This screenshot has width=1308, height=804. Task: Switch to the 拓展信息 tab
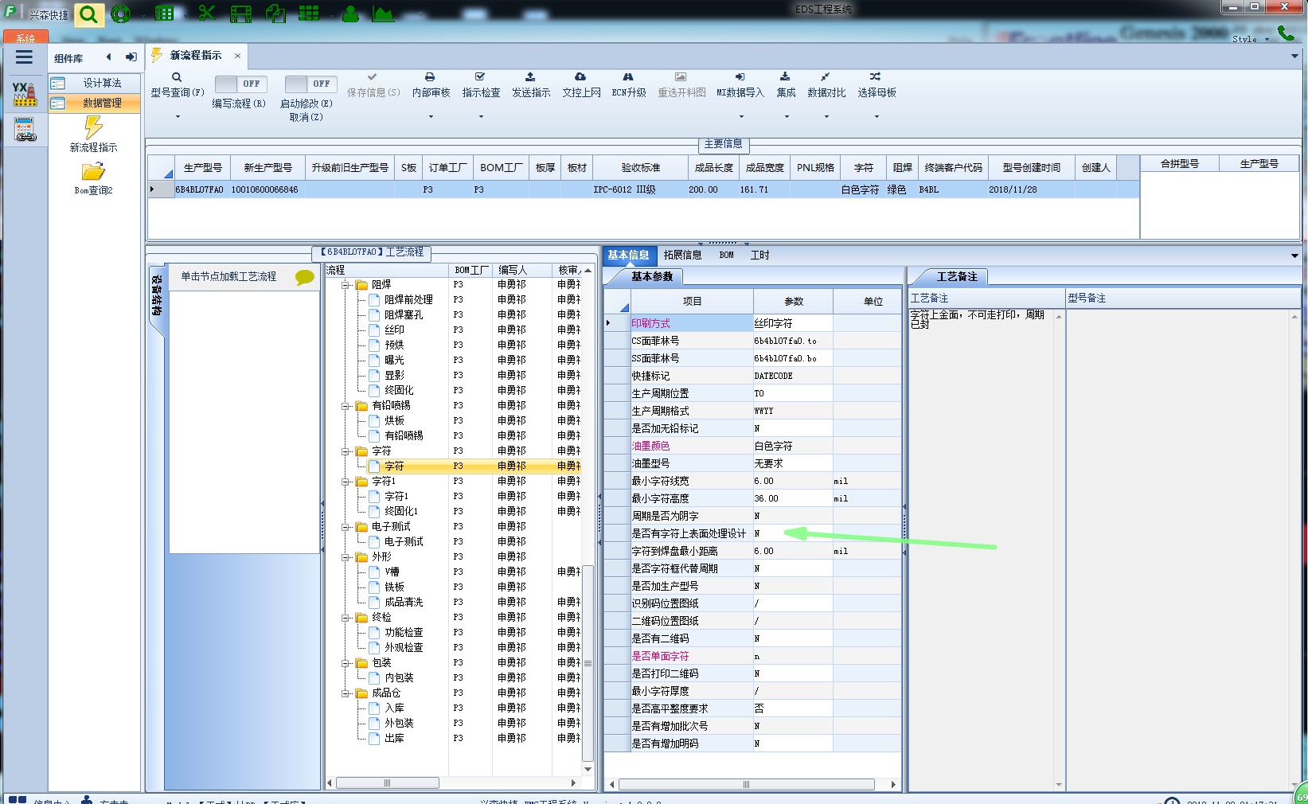pos(682,255)
